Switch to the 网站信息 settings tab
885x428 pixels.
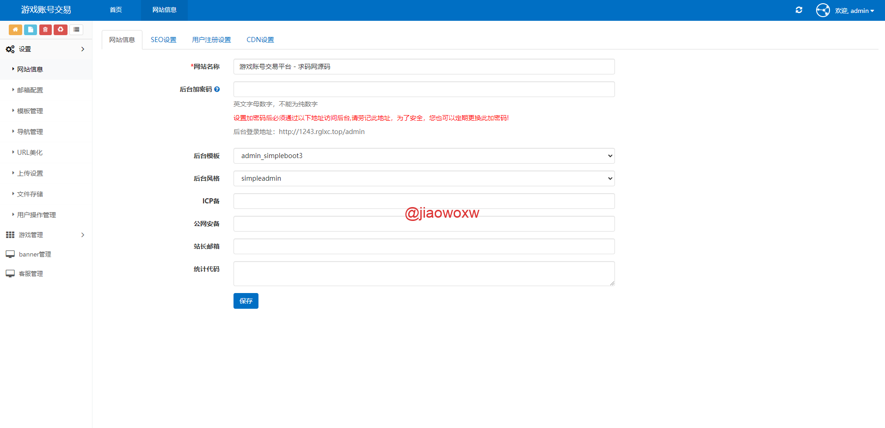click(x=122, y=40)
